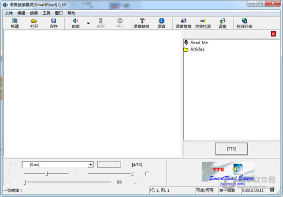The image size is (283, 197).
Task: Close the side panel with red X
Action: [273, 34]
